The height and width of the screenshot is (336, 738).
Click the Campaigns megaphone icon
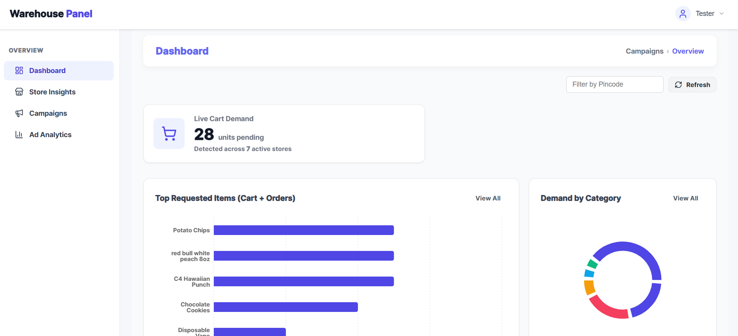19,113
